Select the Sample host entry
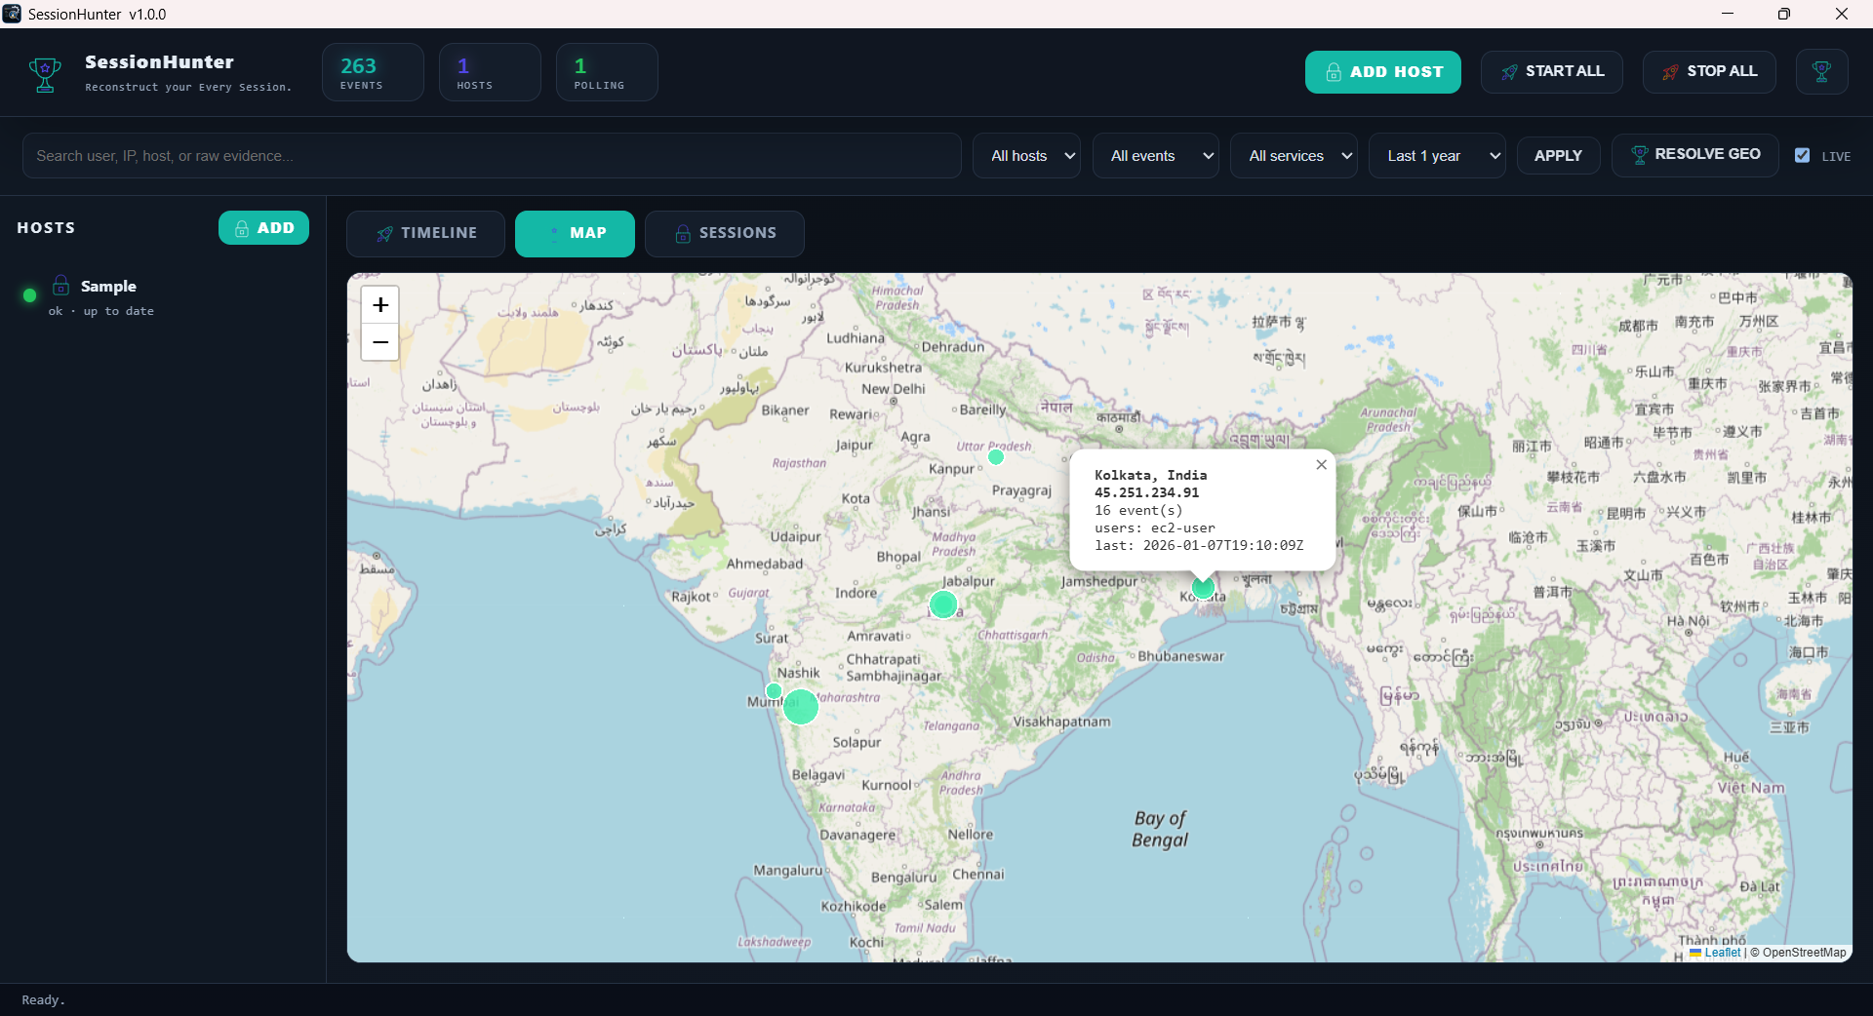The height and width of the screenshot is (1016, 1873). [x=163, y=296]
